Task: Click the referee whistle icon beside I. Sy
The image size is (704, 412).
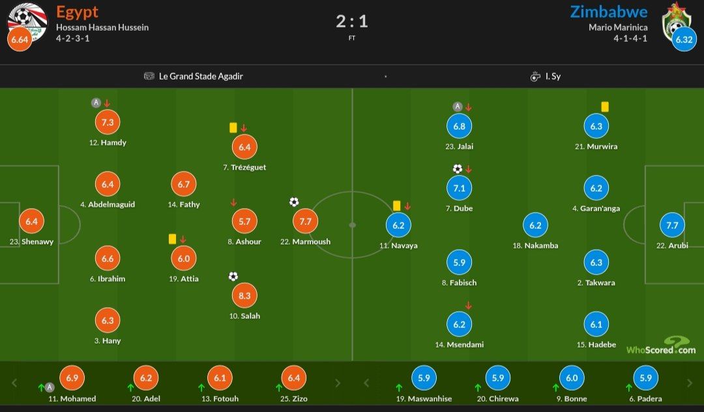Action: pos(535,76)
